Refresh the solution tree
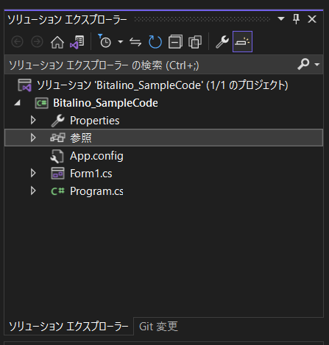The height and width of the screenshot is (345, 329). tap(155, 42)
